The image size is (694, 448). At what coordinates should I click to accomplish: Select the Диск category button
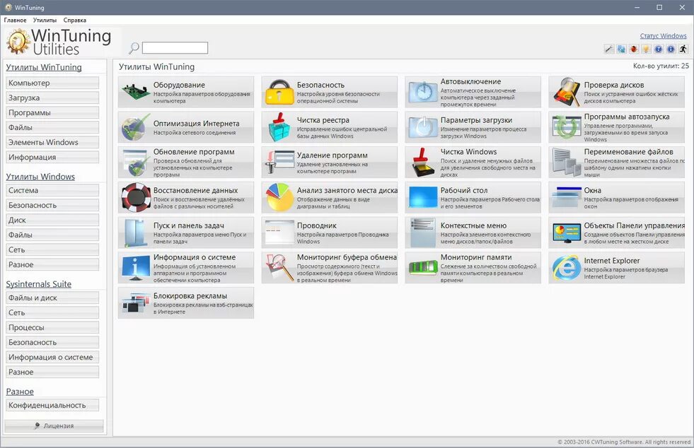click(52, 220)
